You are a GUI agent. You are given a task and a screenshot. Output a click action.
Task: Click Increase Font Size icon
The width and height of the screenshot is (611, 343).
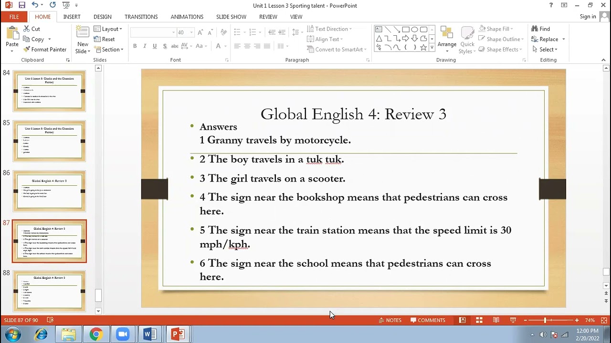200,32
